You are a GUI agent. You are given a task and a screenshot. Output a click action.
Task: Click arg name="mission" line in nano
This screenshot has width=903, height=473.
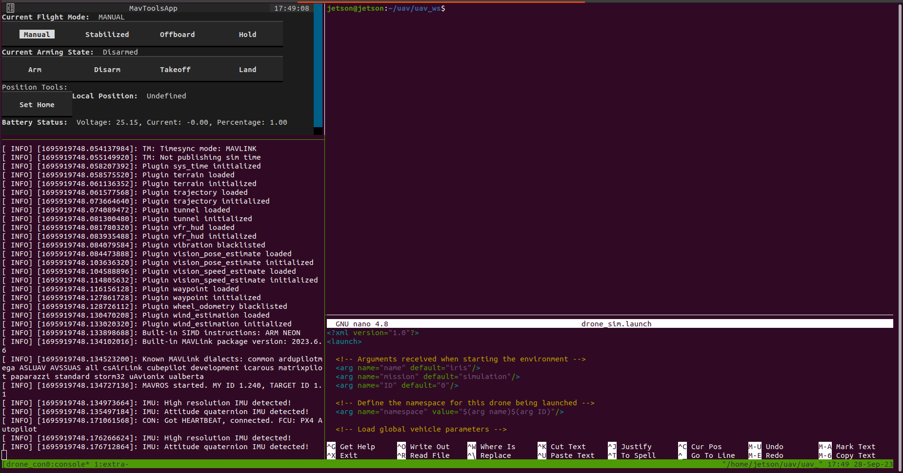click(x=428, y=377)
